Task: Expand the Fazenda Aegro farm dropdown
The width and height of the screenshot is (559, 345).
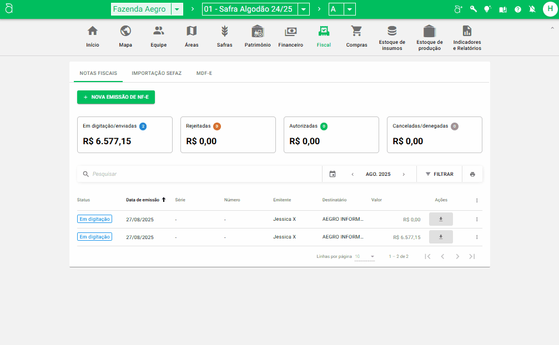Action: click(x=177, y=9)
